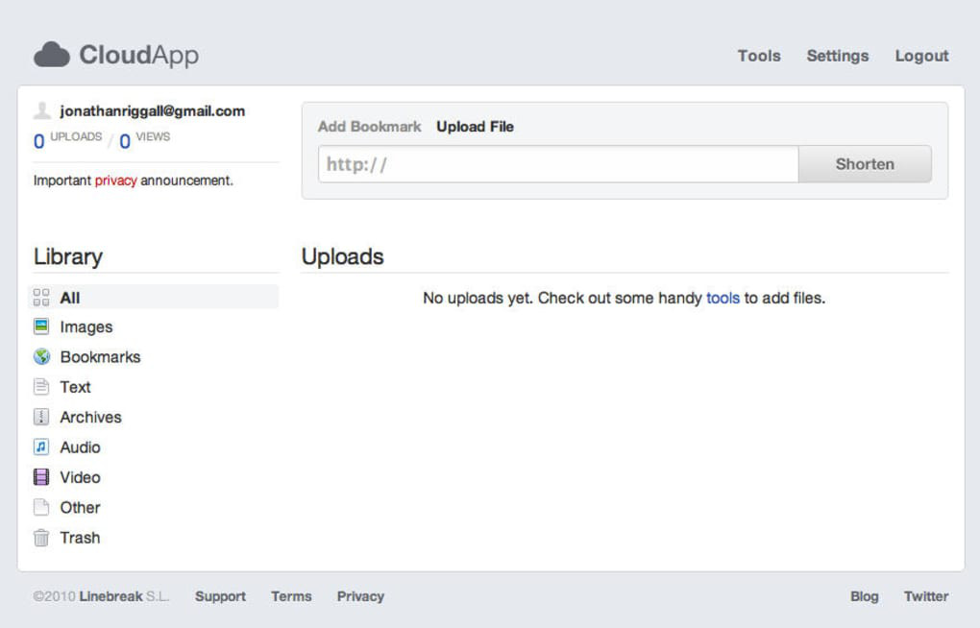
Task: Click the user avatar icon beside email
Action: [x=42, y=111]
